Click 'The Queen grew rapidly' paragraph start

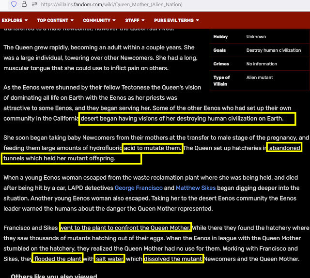click(x=36, y=47)
